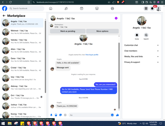Open Valeska conversation
Screen dimensions: 165x126
22,41
